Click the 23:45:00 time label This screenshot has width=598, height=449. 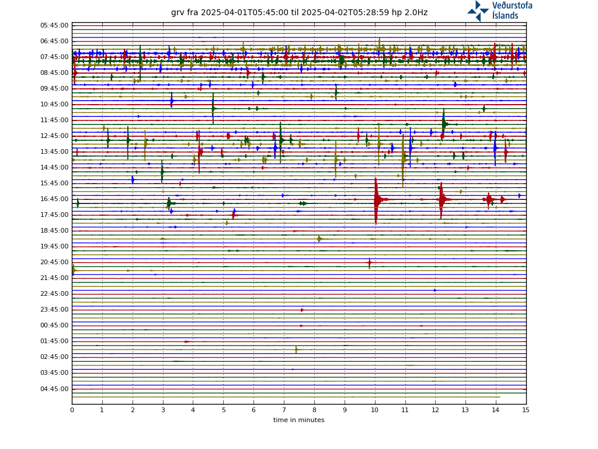click(54, 310)
